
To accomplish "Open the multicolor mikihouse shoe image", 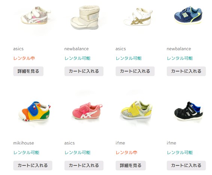I will [x=35, y=111].
